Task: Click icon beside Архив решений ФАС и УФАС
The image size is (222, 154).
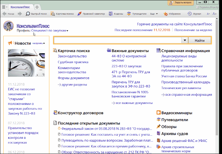Action: point(159,140)
